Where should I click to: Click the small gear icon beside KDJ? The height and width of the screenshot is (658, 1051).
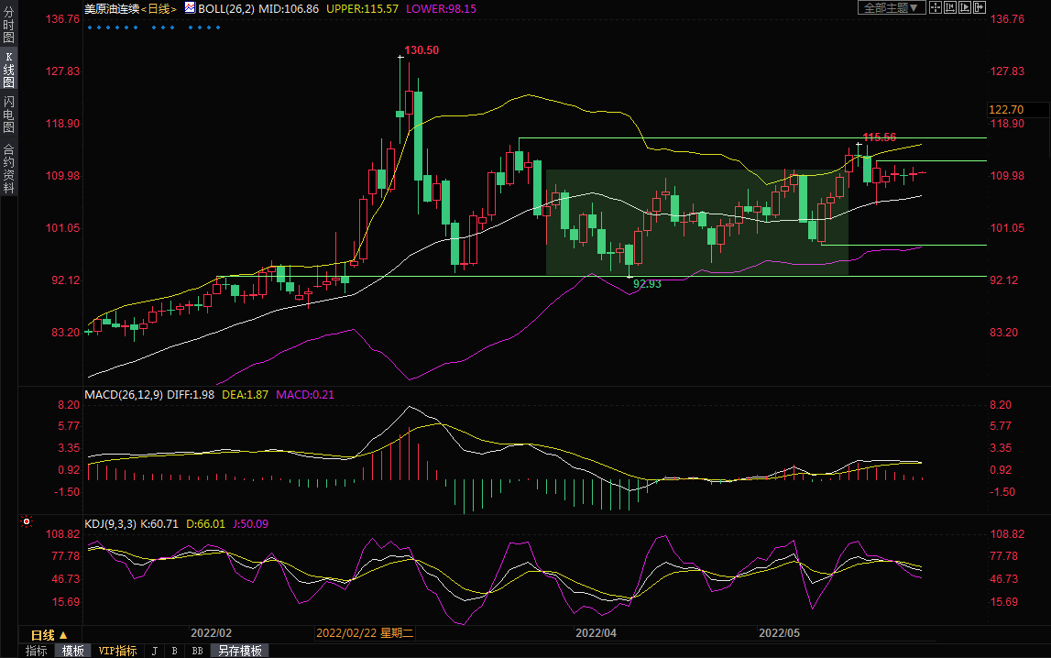[27, 523]
